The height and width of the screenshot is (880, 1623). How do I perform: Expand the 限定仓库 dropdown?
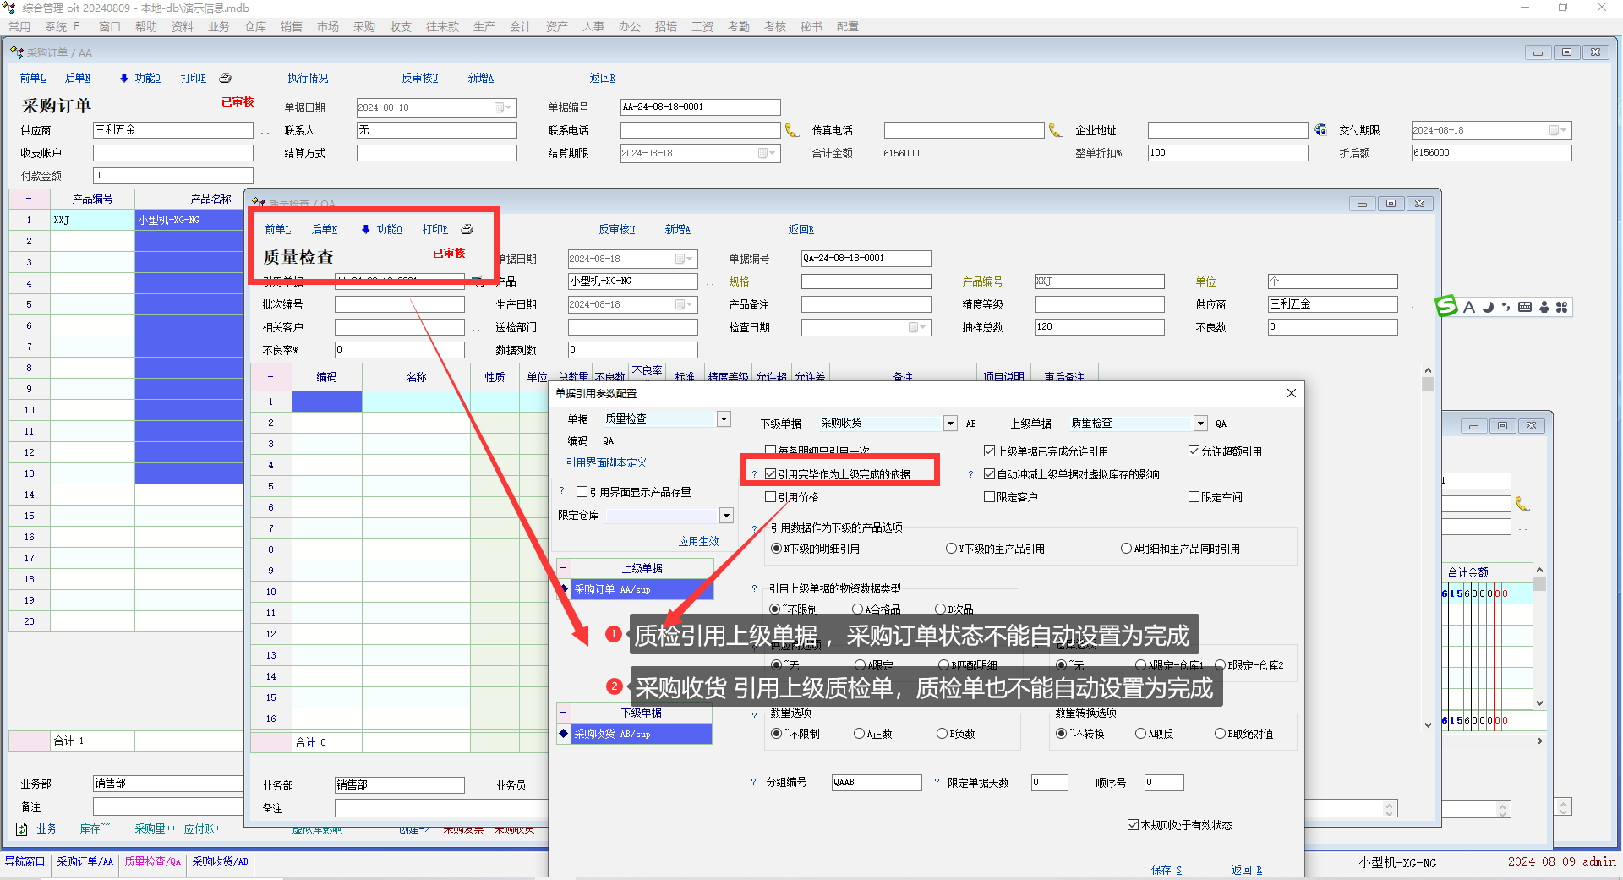click(x=726, y=516)
